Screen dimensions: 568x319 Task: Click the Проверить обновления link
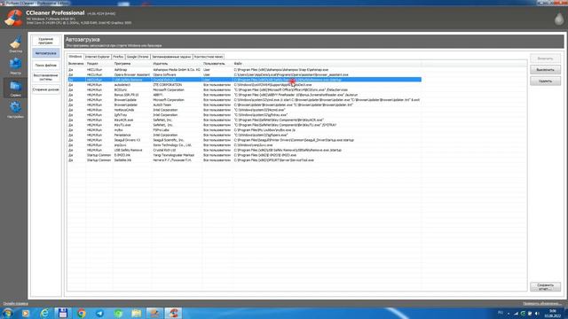[x=542, y=303]
